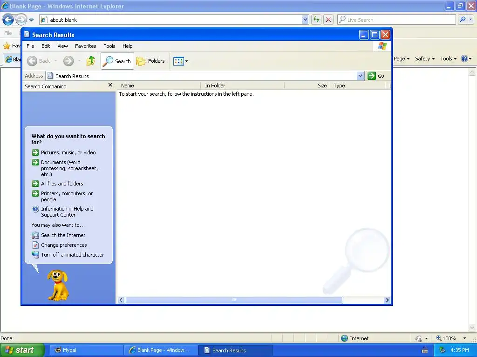Open the IE Page menu
Image resolution: width=477 pixels, height=357 pixels.
(401, 59)
